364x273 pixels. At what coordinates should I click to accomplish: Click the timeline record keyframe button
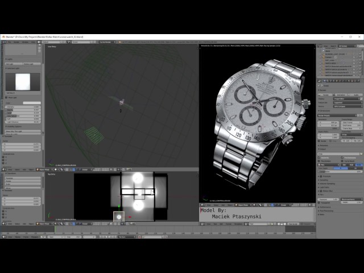(x=139, y=237)
